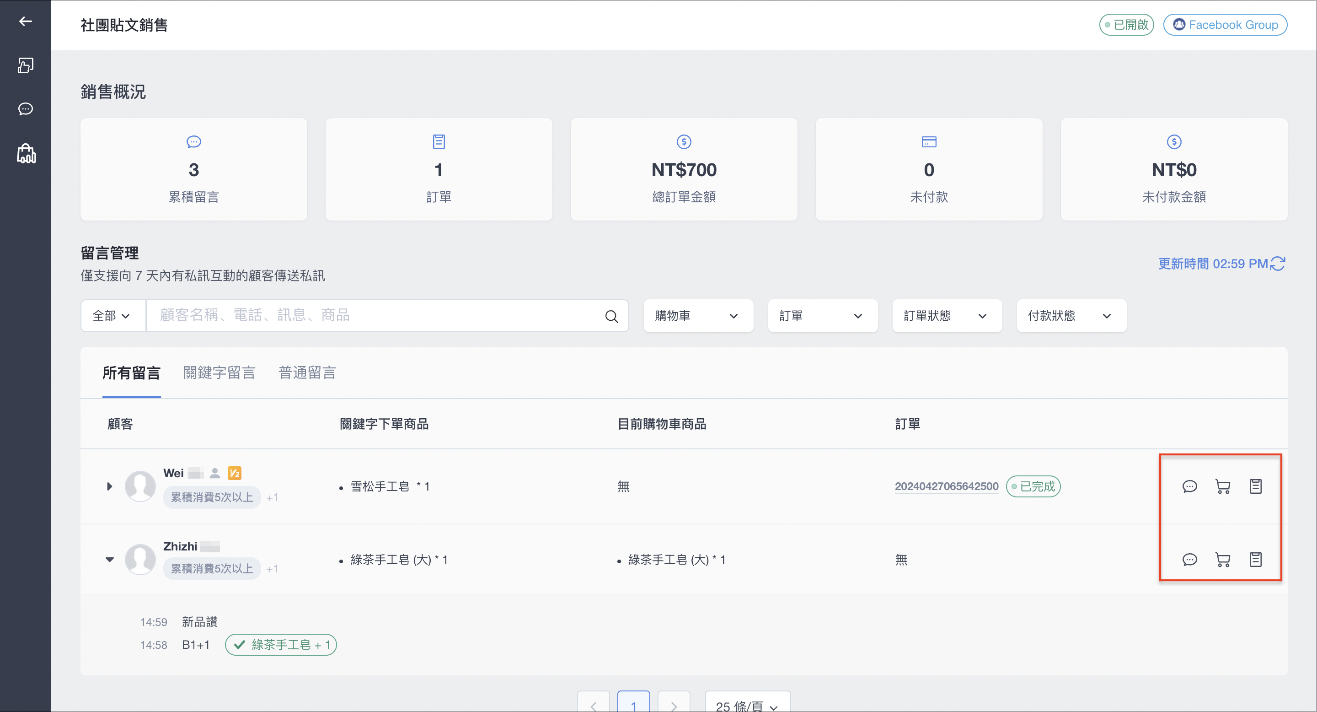Screen dimensions: 1317x712
Task: Switch to the 所有留言 tab
Action: point(131,373)
